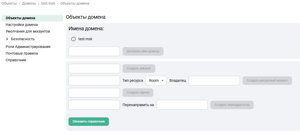The width and height of the screenshot is (300, 133).
Task: Click the Перенаправить на input field
Action: [182, 105]
